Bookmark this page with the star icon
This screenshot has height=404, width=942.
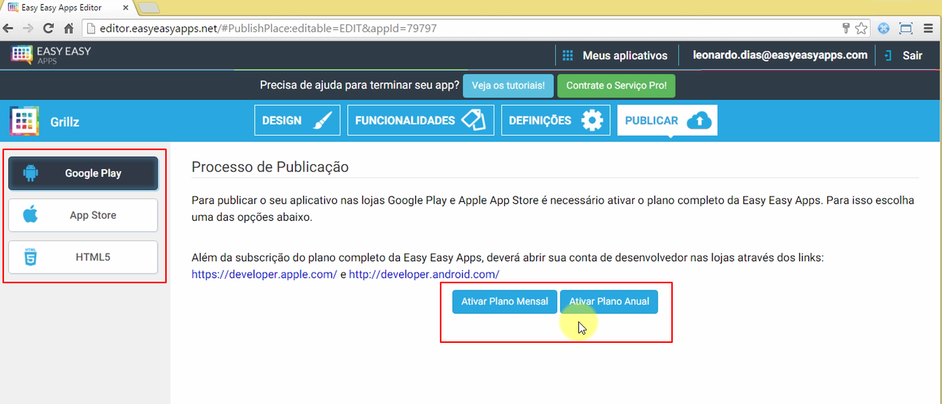861,28
